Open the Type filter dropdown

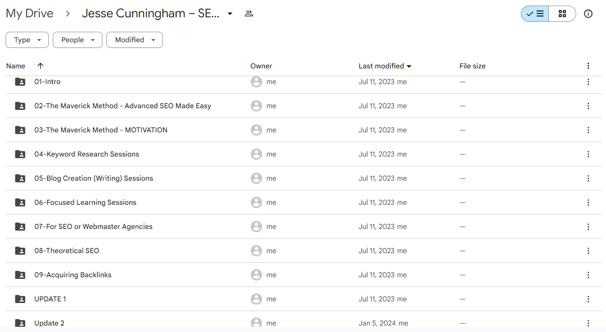(27, 40)
